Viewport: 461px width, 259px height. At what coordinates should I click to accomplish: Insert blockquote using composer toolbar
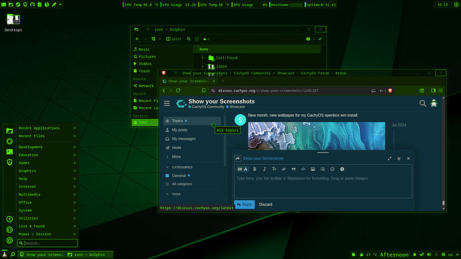(x=293, y=169)
